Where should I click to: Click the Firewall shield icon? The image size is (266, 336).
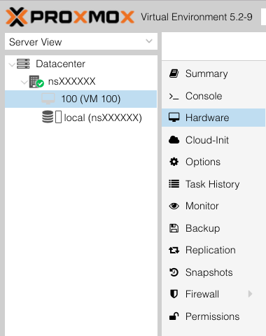pos(174,294)
